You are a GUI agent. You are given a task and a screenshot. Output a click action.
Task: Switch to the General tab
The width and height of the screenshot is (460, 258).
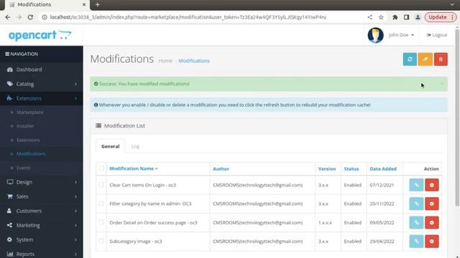point(110,146)
